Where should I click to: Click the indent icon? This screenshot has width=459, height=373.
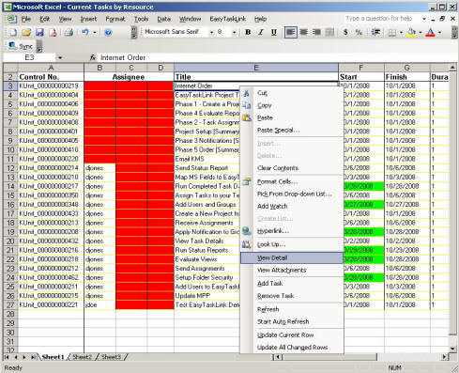tap(375, 32)
